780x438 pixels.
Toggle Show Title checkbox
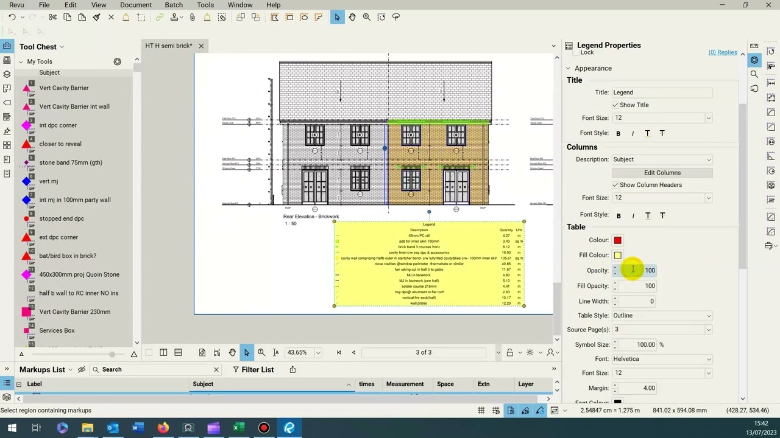[x=615, y=105]
